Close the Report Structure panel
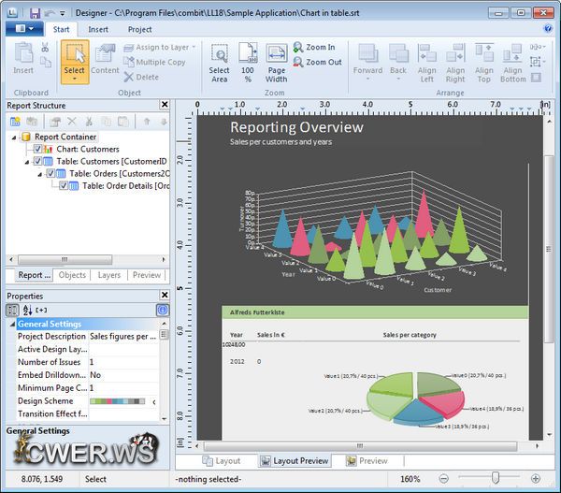Viewport: 561px width, 493px height. tap(165, 105)
